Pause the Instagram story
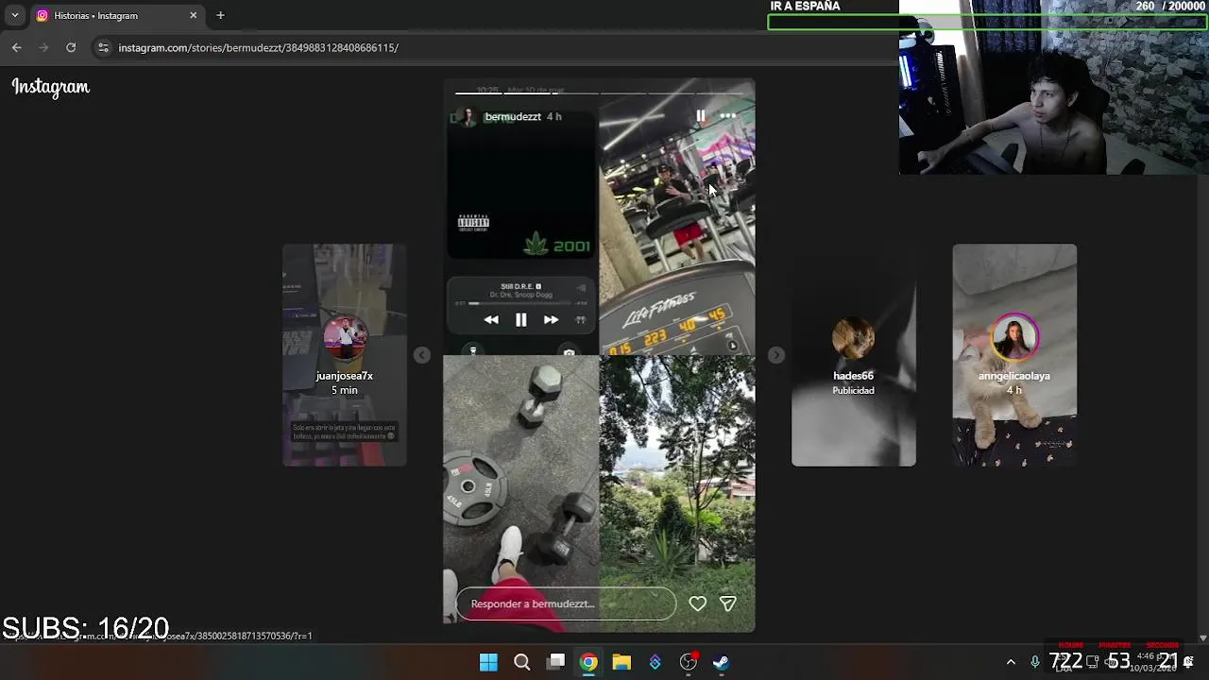The image size is (1209, 680). 700,116
